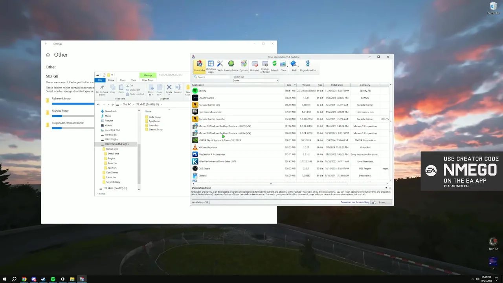Open Options in Revo Uninstaller toolbar
Screen dimensions: 503x283
[244, 66]
